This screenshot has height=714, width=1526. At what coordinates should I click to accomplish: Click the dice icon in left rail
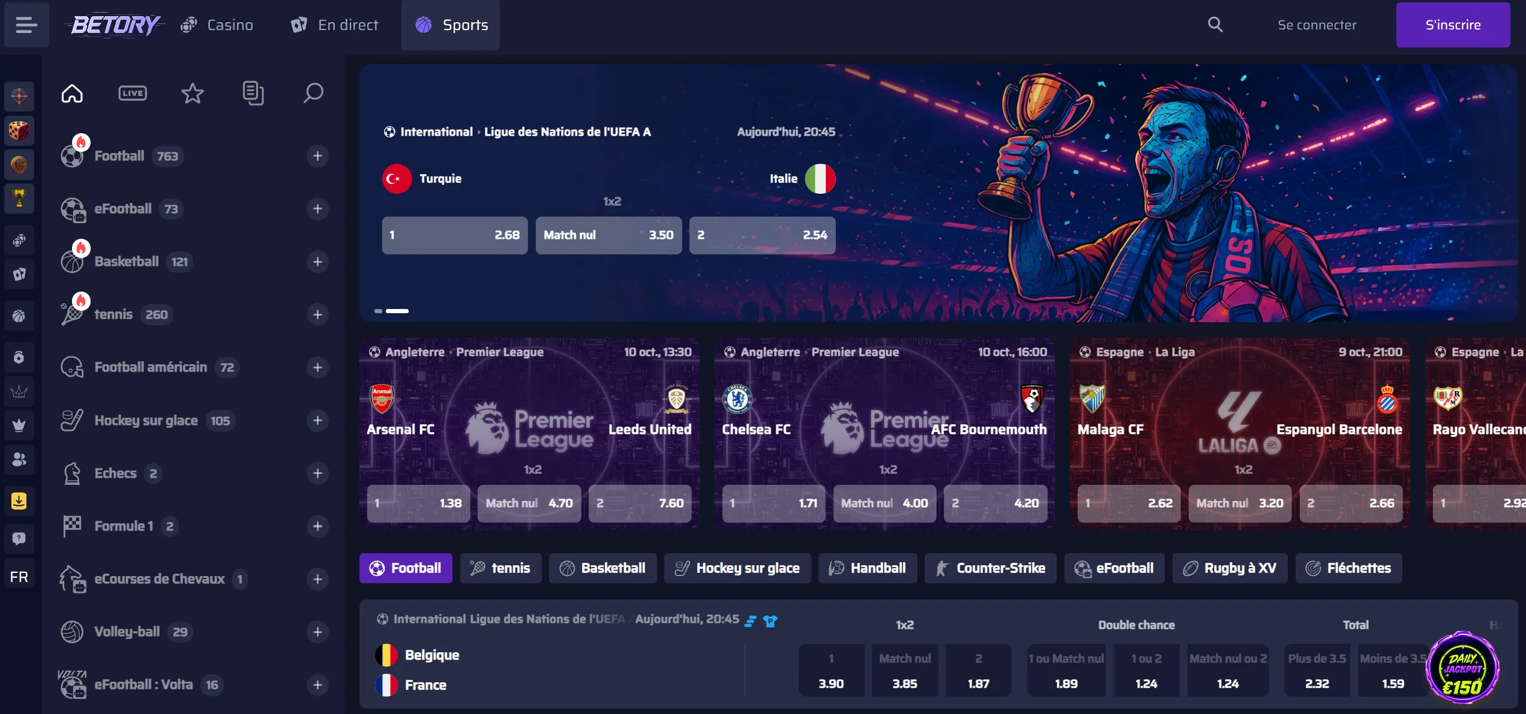point(19,130)
